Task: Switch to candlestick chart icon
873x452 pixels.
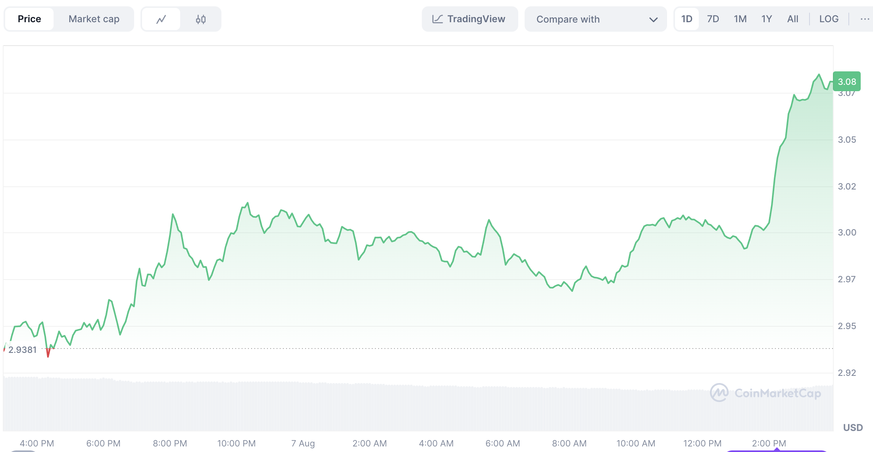Action: 201,19
